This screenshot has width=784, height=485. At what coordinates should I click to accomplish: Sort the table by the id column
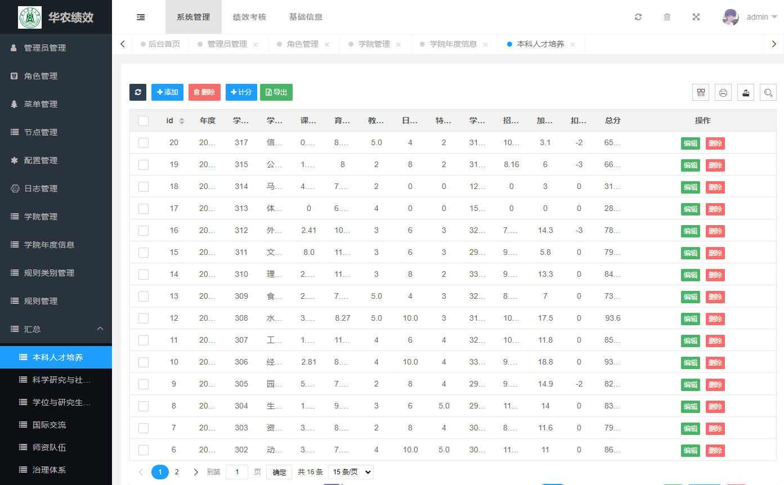(182, 120)
